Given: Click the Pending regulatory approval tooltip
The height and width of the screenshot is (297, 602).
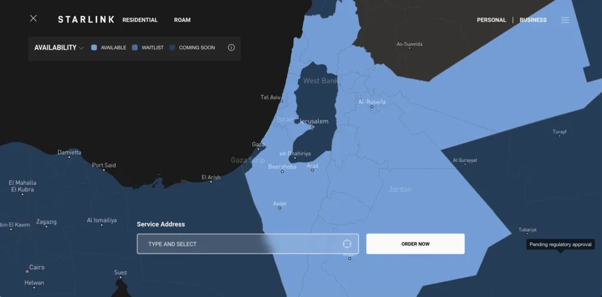Looking at the screenshot, I should pos(560,245).
